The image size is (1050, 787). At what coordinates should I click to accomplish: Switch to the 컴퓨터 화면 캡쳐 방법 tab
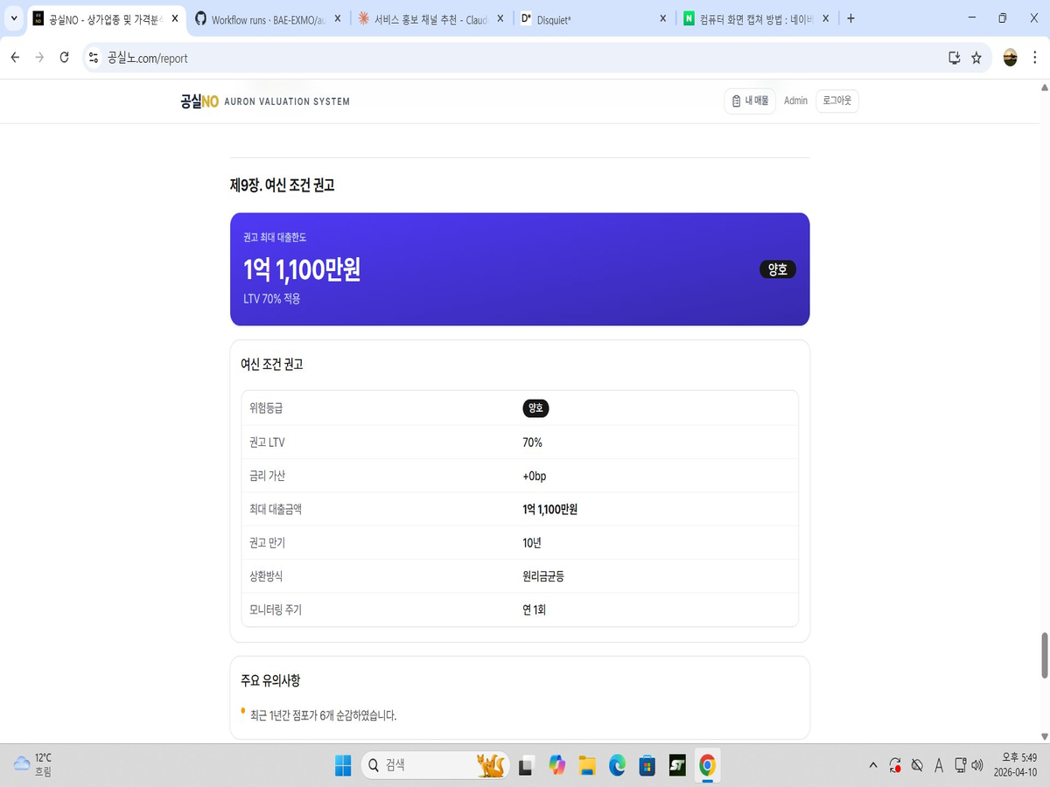[x=755, y=18]
